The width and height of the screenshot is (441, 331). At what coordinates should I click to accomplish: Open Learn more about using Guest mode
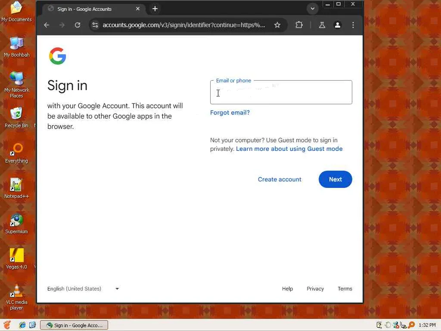[289, 149]
